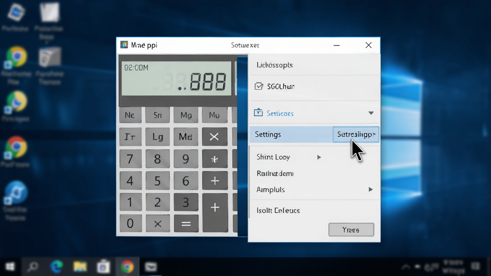Open the Store icon in taskbar
The height and width of the screenshot is (276, 491).
[104, 266]
